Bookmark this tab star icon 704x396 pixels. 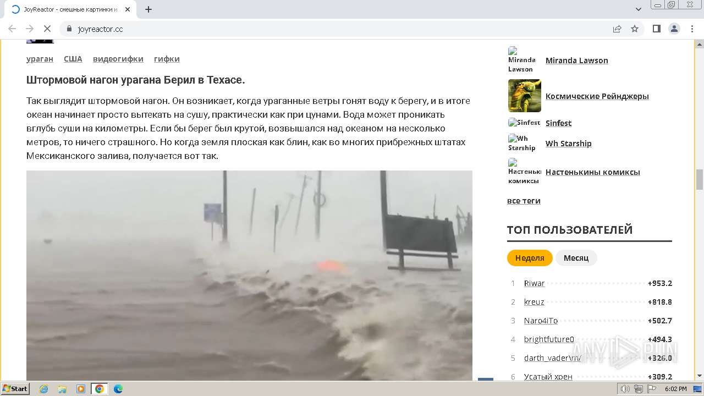635,29
